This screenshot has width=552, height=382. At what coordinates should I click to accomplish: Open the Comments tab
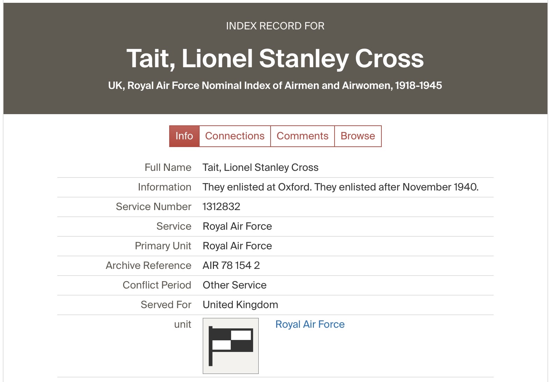click(302, 136)
